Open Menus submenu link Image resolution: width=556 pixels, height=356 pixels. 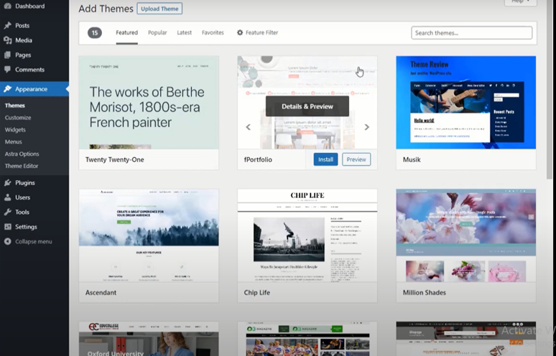14,141
